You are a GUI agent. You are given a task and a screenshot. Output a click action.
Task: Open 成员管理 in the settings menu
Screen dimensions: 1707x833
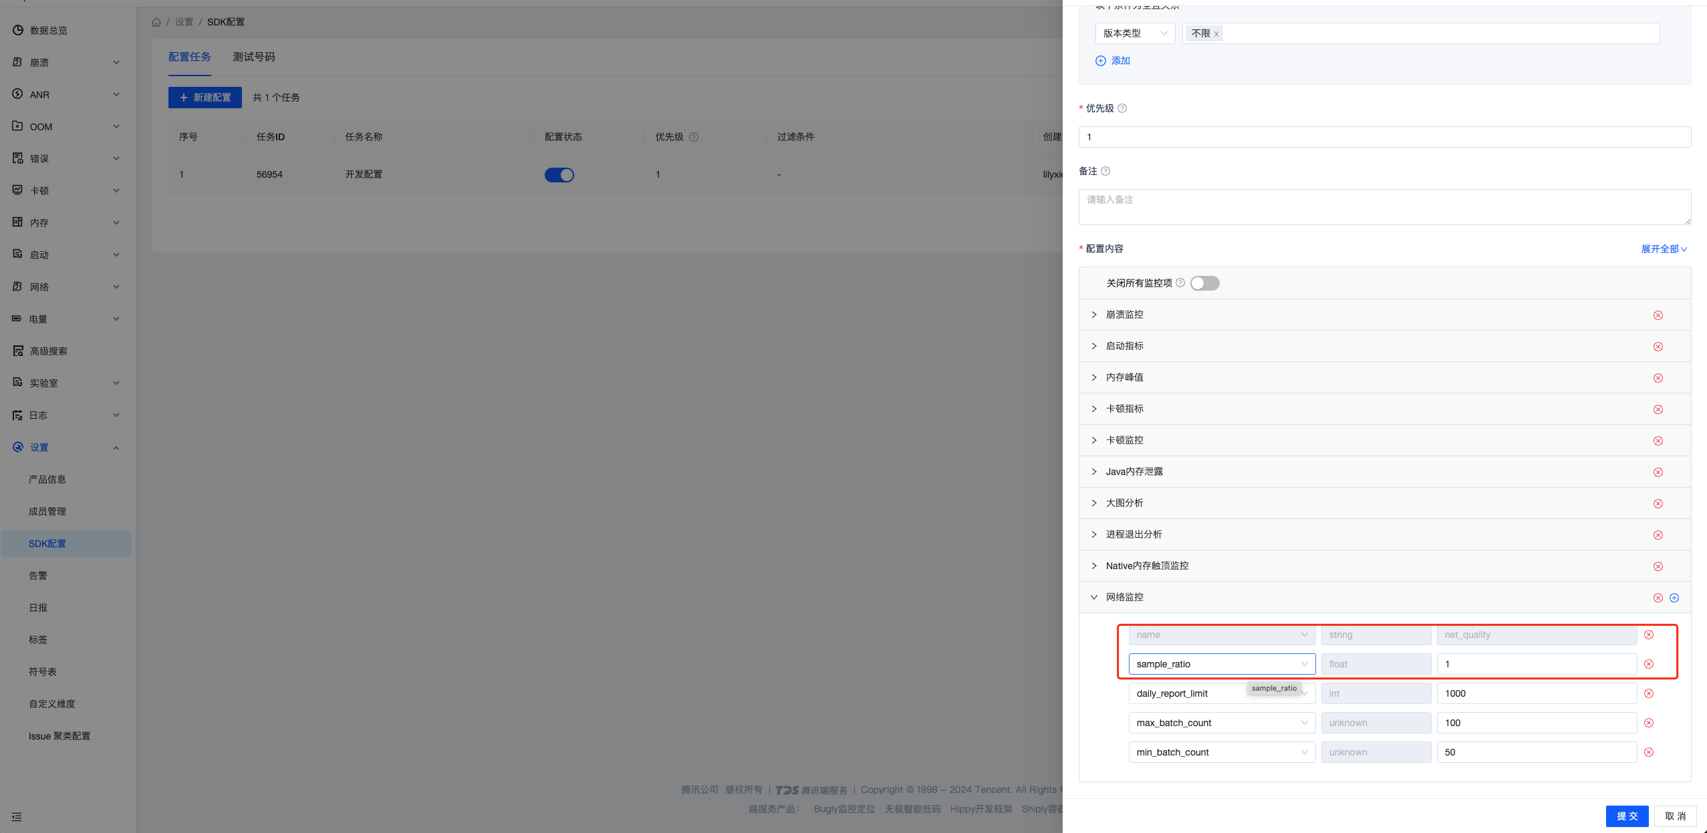tap(47, 512)
